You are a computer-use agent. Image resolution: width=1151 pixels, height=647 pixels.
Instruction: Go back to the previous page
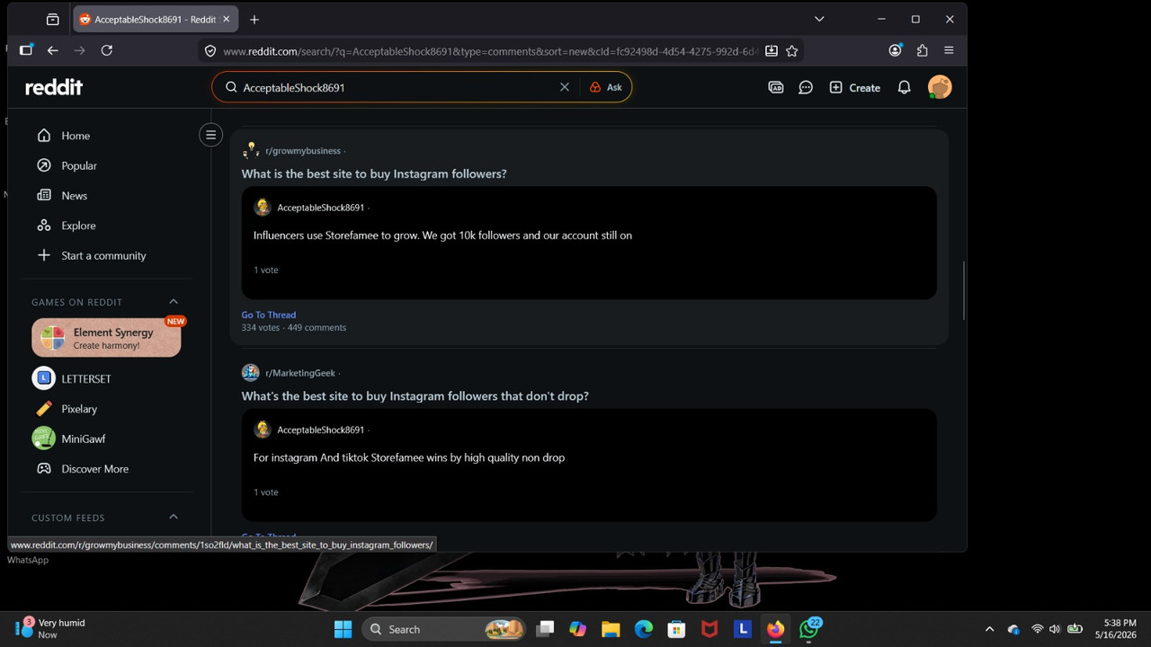click(x=53, y=50)
